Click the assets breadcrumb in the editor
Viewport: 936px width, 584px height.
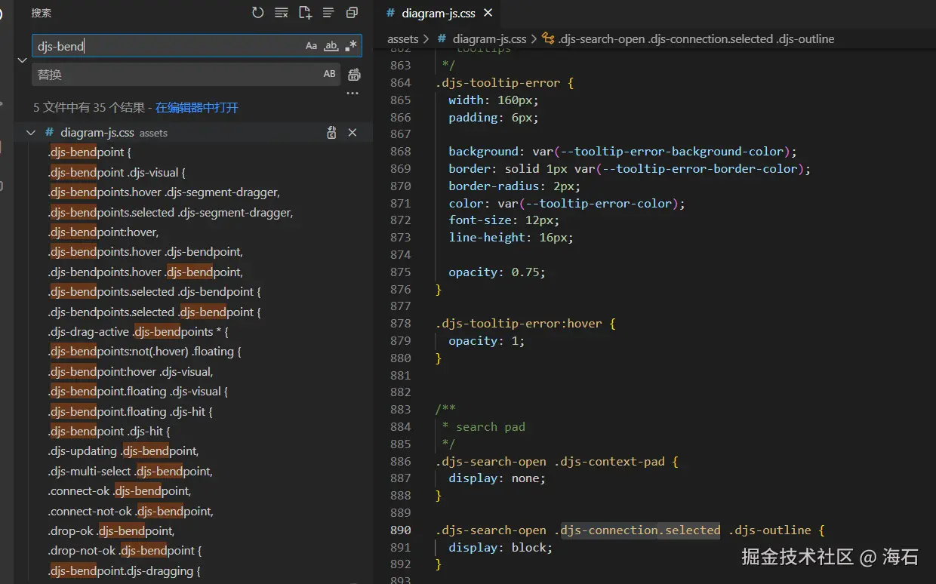click(402, 38)
